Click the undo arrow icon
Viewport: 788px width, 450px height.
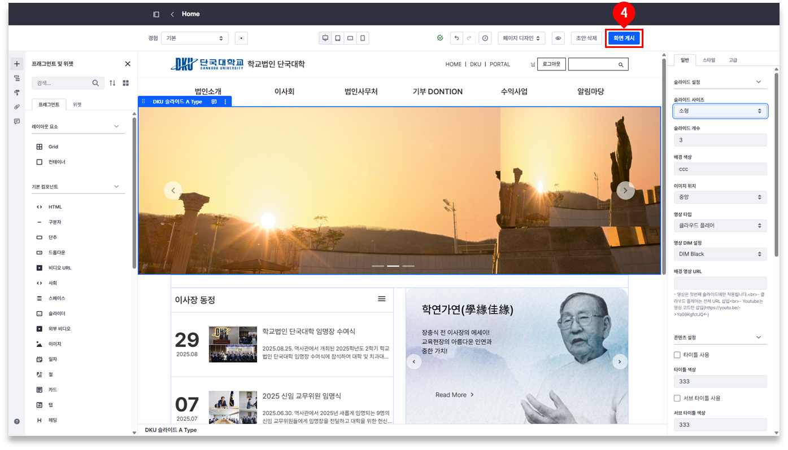(456, 38)
